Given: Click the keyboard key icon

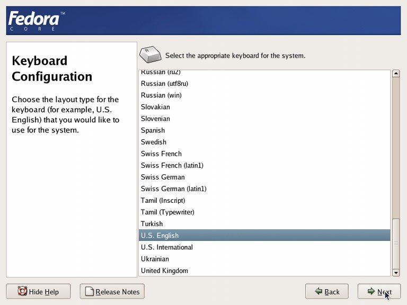Looking at the screenshot, I should click(x=151, y=55).
